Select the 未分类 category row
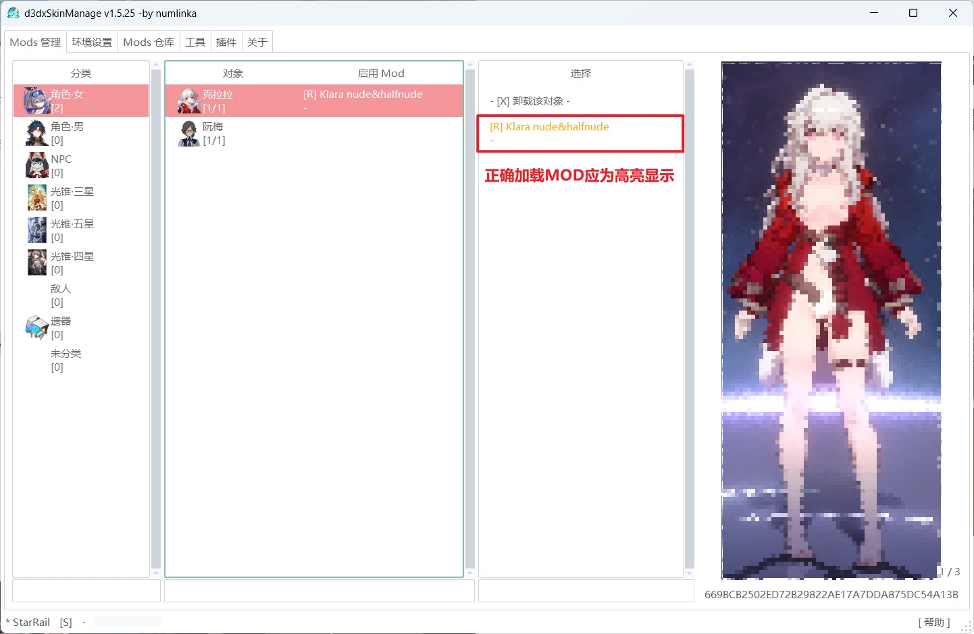 click(81, 360)
